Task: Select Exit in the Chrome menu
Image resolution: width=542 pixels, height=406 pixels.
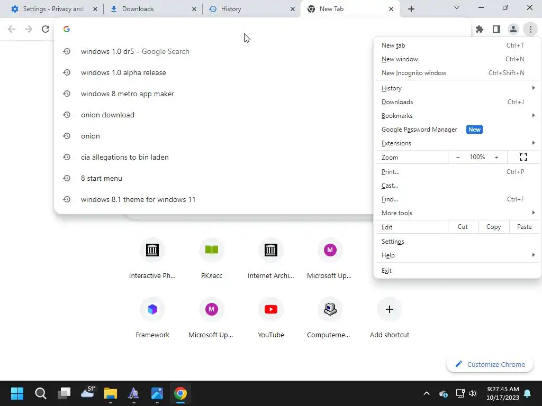Action: pos(458,271)
